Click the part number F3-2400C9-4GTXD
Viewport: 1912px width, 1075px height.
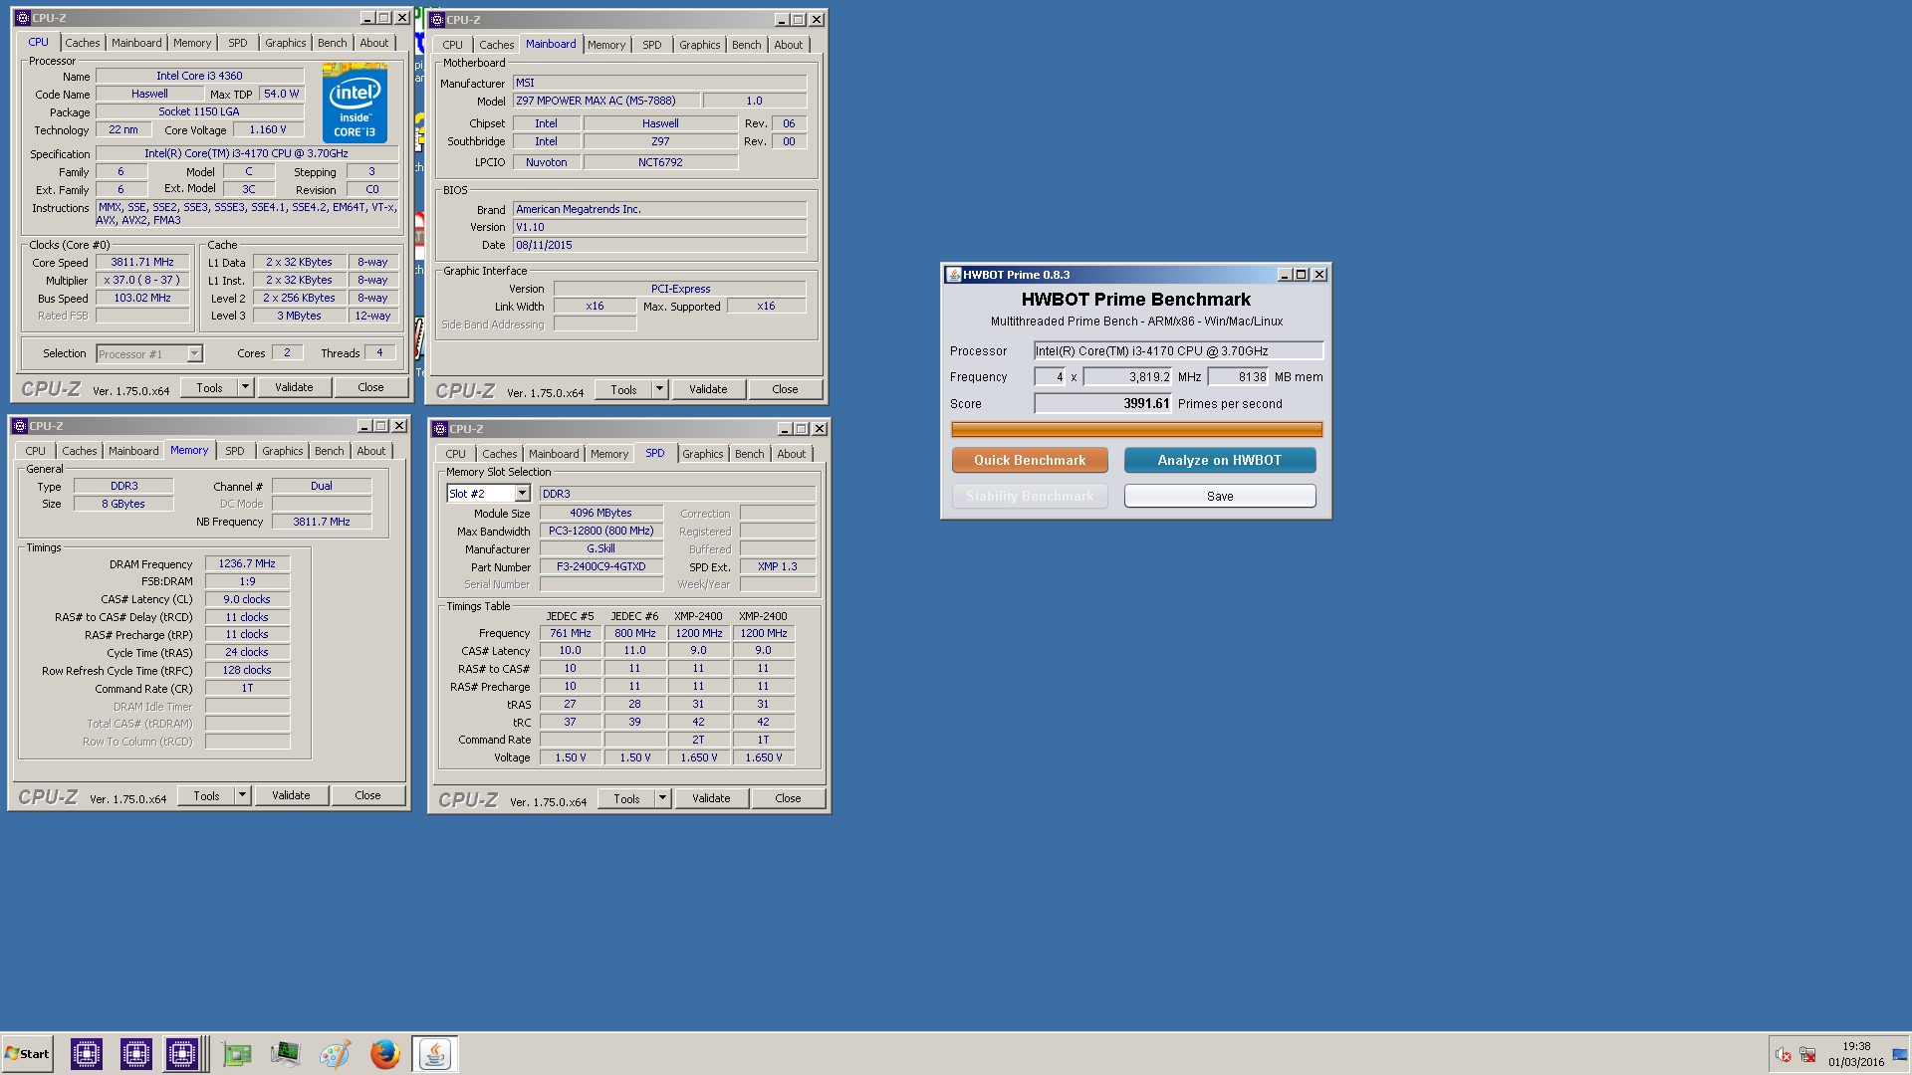600,566
